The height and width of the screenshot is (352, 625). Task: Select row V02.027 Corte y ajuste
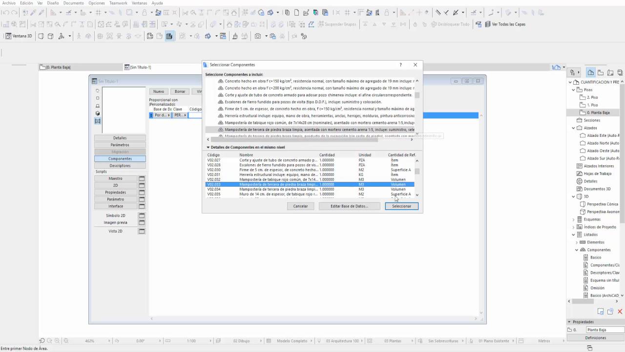point(310,160)
